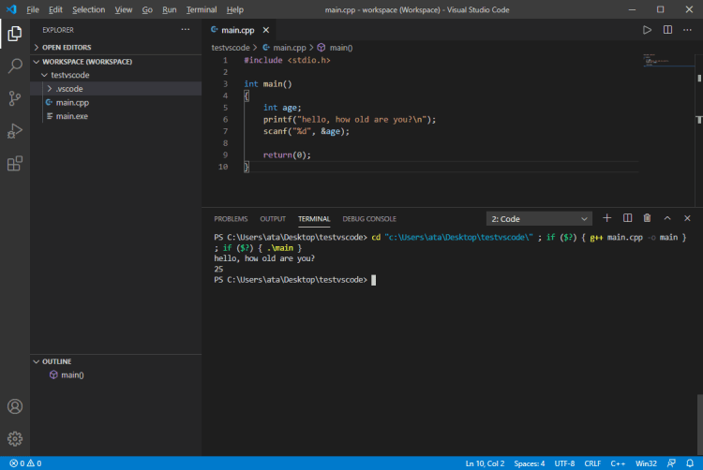Viewport: 703px width, 470px height.
Task: Open the Run and Debug view
Action: pyautogui.click(x=15, y=131)
